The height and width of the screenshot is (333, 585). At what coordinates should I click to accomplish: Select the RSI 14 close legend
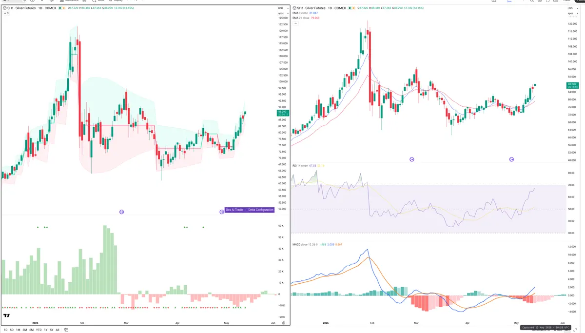(x=300, y=166)
